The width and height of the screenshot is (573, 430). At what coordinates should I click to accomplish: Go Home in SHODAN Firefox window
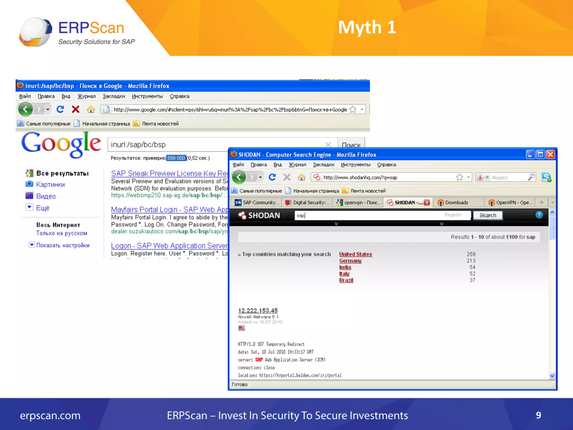point(301,177)
